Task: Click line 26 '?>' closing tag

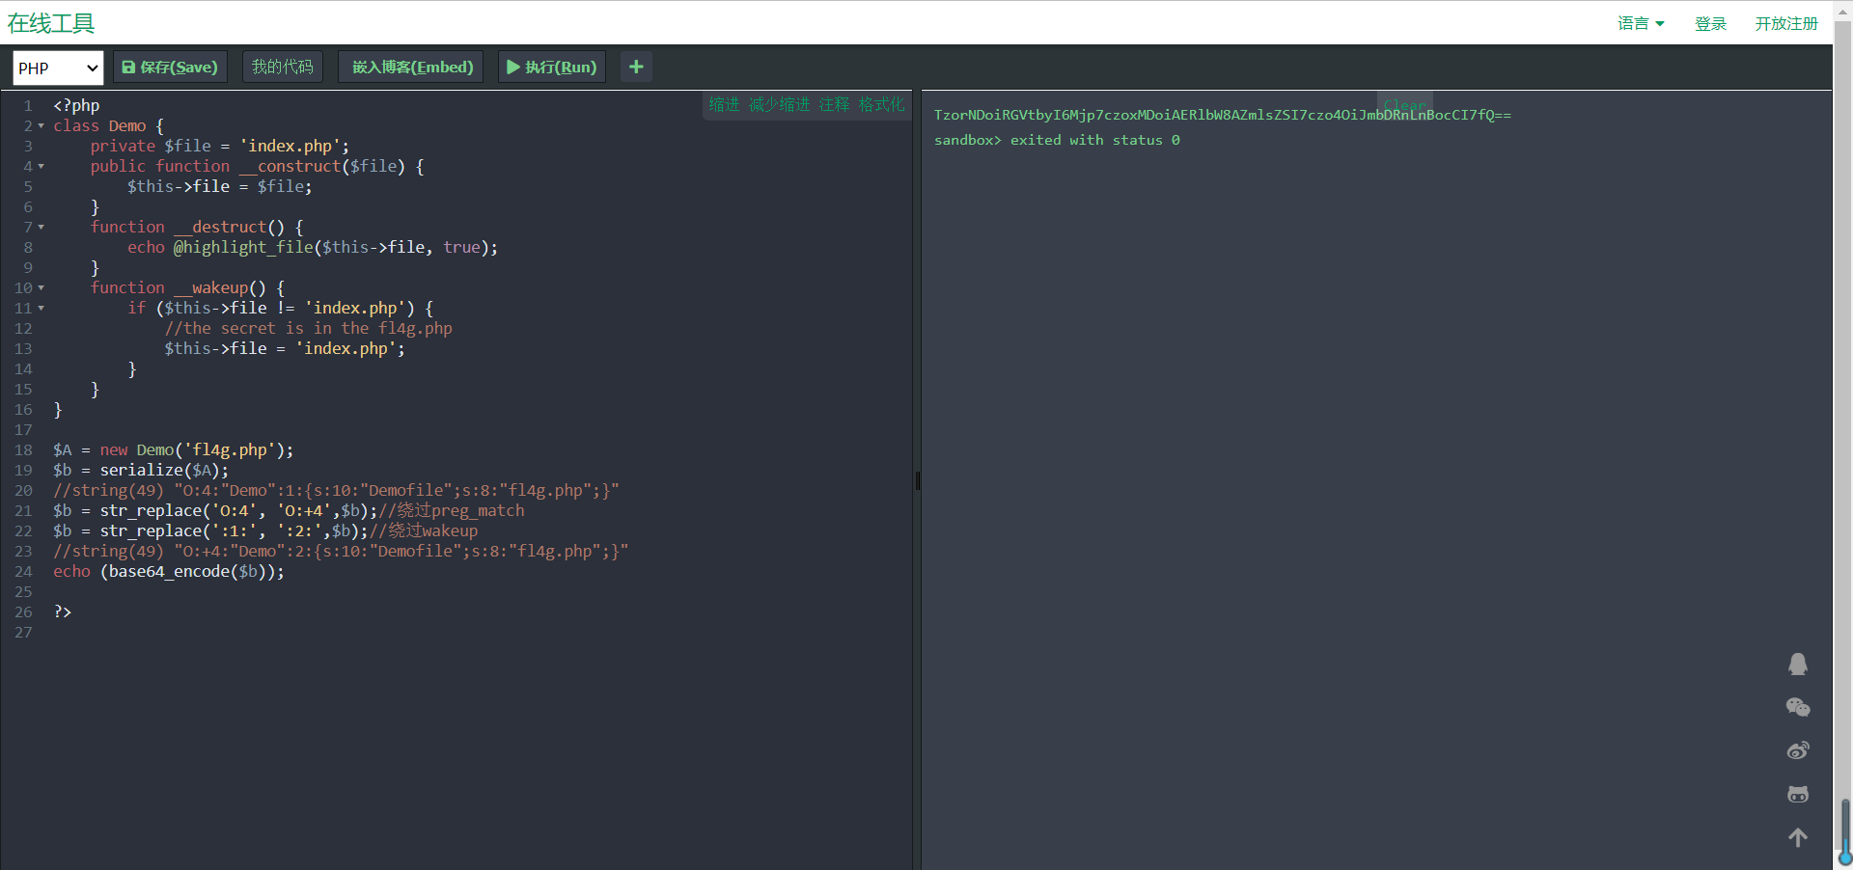Action: (63, 612)
